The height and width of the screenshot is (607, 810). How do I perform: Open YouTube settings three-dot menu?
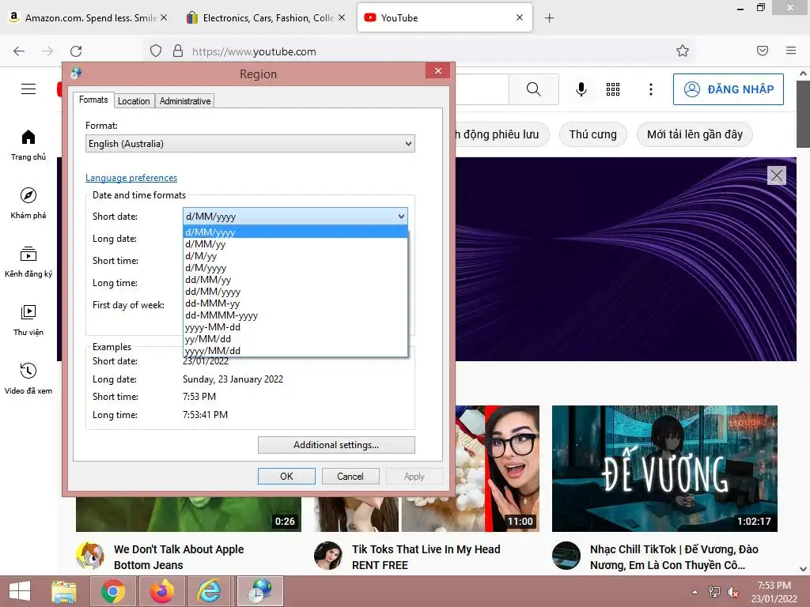651,89
